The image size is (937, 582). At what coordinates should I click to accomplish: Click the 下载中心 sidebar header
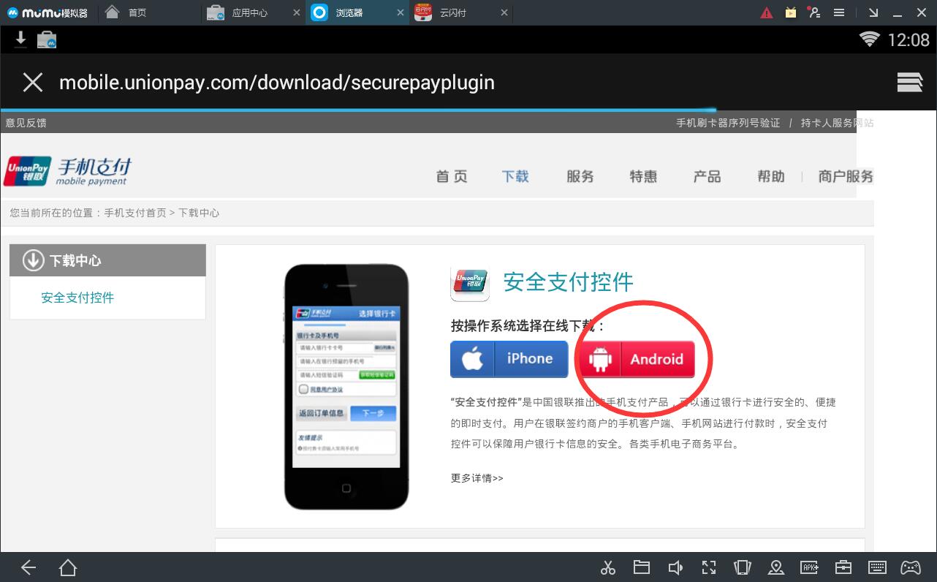tap(107, 260)
